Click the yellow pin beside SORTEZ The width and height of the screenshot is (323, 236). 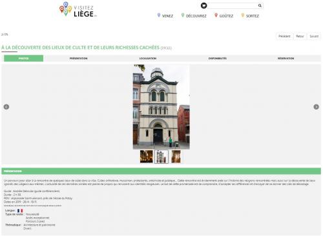point(243,15)
